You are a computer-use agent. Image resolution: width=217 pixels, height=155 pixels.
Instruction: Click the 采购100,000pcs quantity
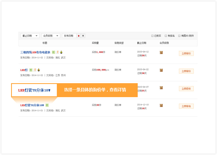pyautogui.click(x=100, y=70)
